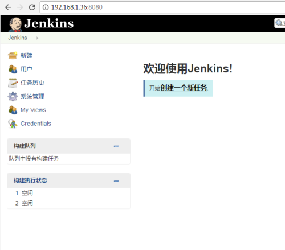
Task: Click the 用户 people icon
Action: click(x=13, y=69)
